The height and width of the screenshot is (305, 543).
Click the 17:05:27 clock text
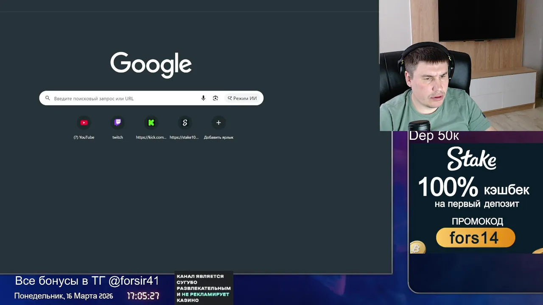coord(143,296)
